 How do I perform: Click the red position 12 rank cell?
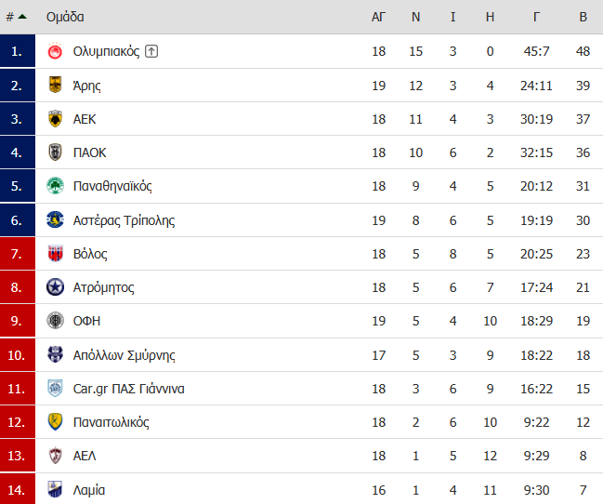pyautogui.click(x=18, y=422)
